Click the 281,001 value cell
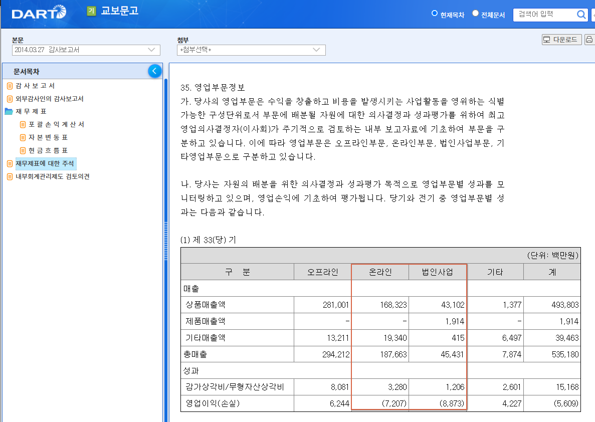 click(322, 305)
